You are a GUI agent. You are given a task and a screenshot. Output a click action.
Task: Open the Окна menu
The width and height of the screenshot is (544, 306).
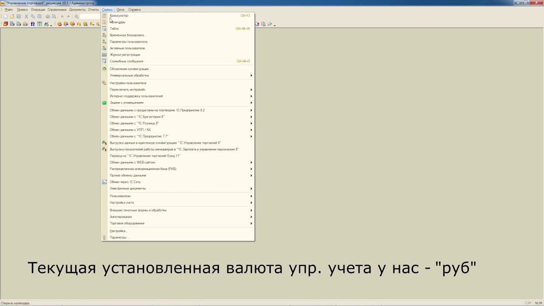[121, 9]
